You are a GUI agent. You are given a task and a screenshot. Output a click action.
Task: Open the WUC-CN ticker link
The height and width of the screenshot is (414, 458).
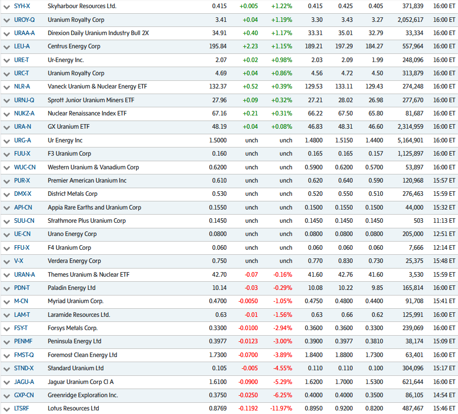25,167
